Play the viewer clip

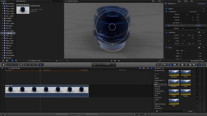click(x=115, y=61)
